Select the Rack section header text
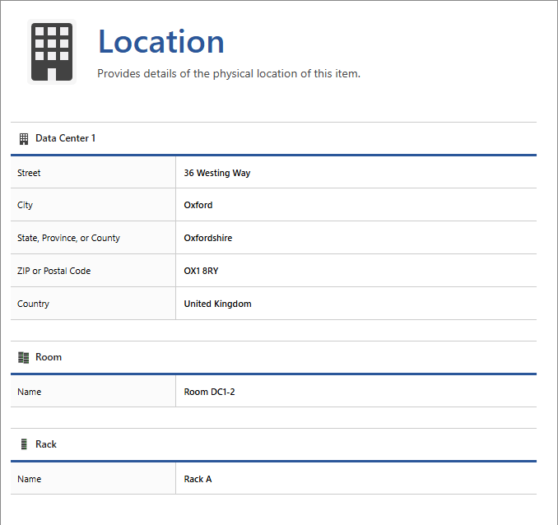This screenshot has width=558, height=525. 46,444
